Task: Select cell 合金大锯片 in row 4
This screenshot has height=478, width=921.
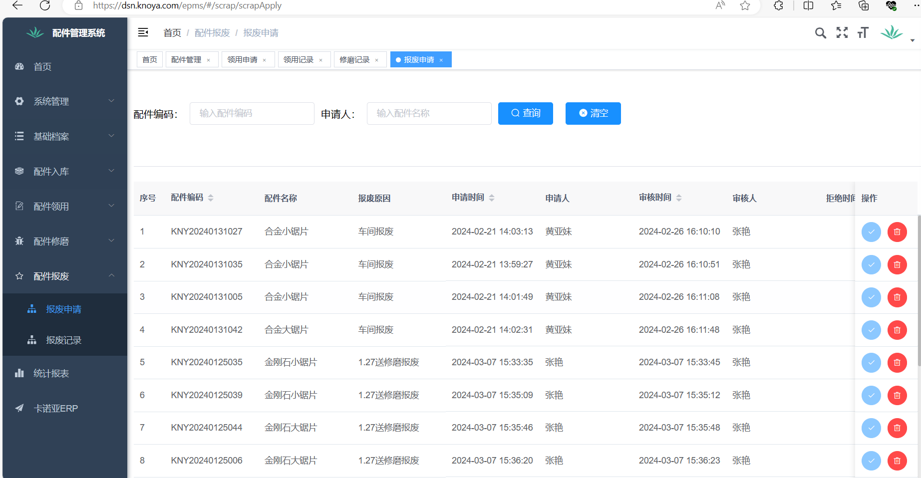Action: [287, 330]
